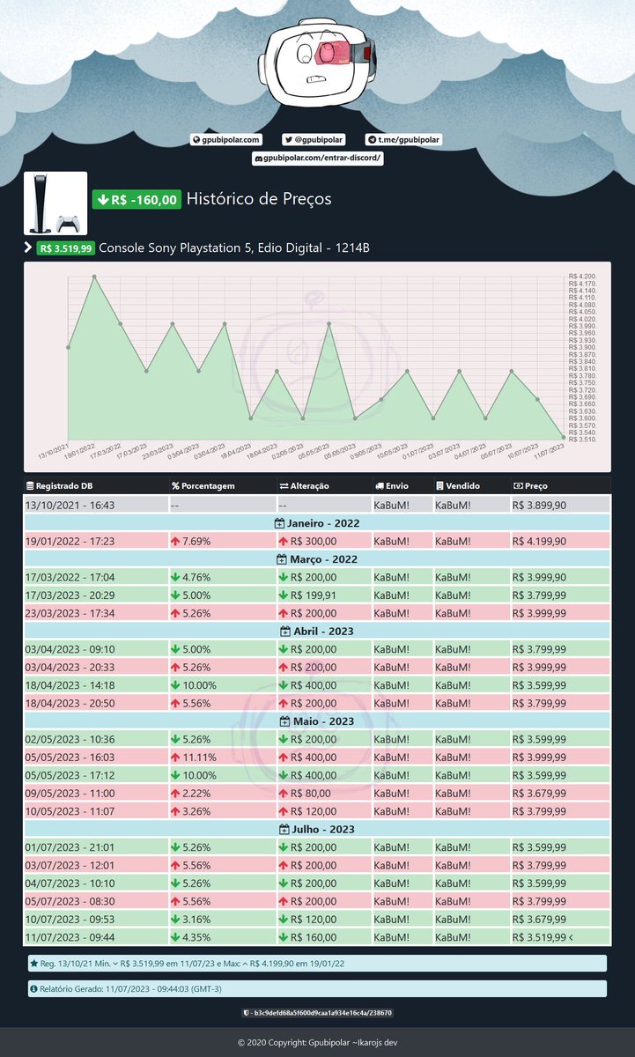Click the date 10/05/2023 - 11:07
635x1057 pixels.
pyautogui.click(x=71, y=811)
